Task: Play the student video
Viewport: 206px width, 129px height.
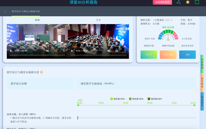Action: (72, 51)
